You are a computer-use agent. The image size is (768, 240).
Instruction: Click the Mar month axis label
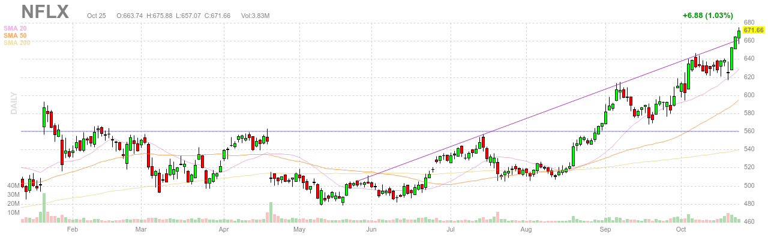pos(141,229)
